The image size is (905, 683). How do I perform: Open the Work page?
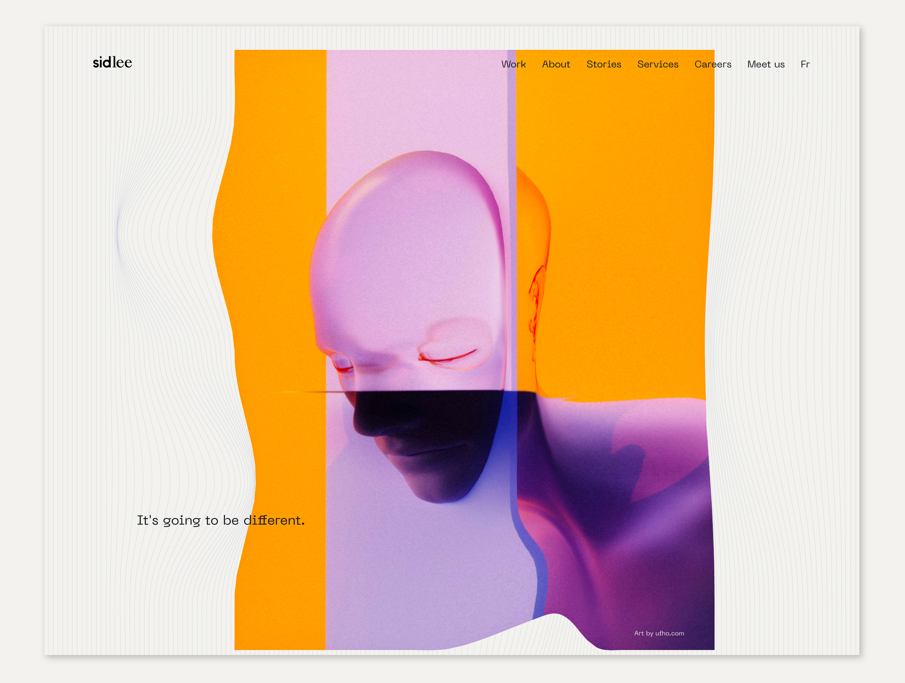[x=514, y=64]
